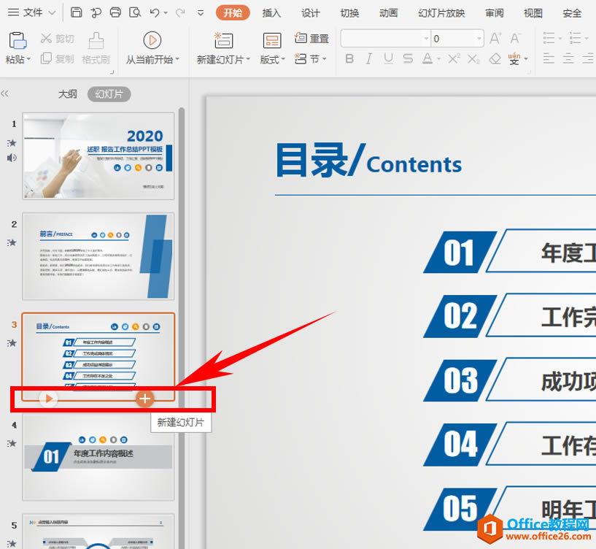
Task: Switch to the 幻灯片放映 (Slide Show) tab
Action: [441, 13]
